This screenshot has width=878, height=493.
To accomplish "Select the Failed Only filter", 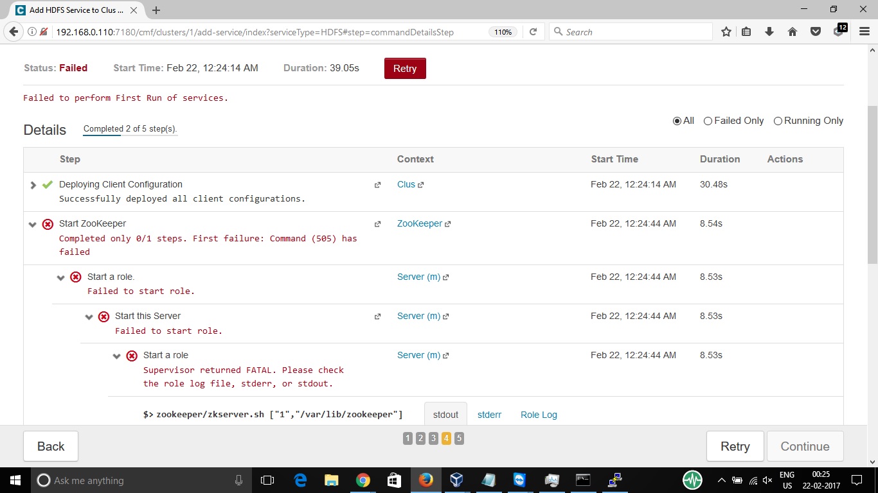I will tap(707, 120).
